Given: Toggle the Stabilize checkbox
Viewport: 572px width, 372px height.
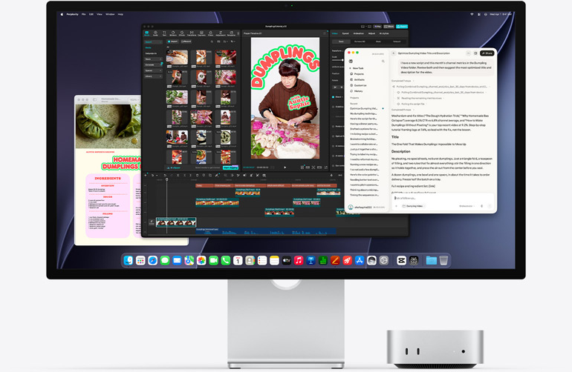Looking at the screenshot, I should click(333, 107).
